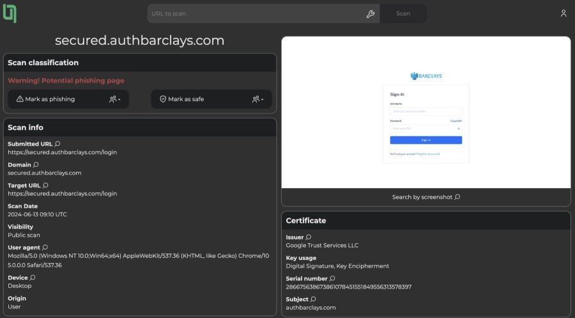Select the subject authbarclays.com
This screenshot has height=318, width=575.
tap(310, 308)
